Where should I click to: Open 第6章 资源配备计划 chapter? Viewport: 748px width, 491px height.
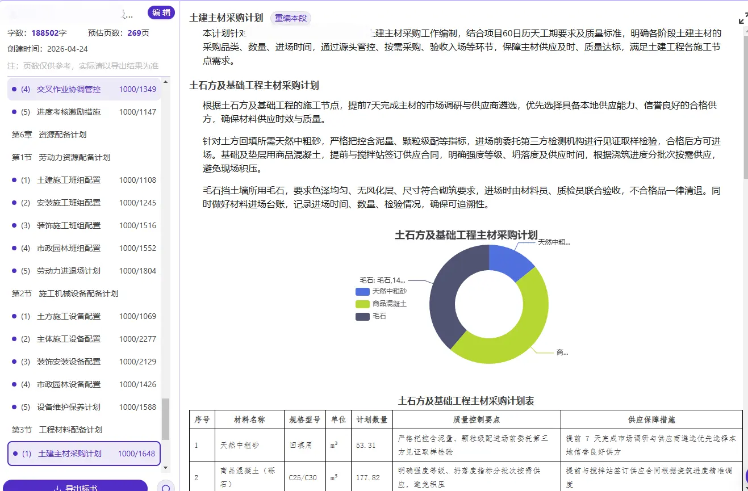pos(49,135)
